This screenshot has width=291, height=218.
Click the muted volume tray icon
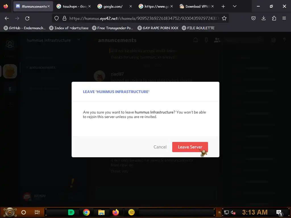[233, 212]
